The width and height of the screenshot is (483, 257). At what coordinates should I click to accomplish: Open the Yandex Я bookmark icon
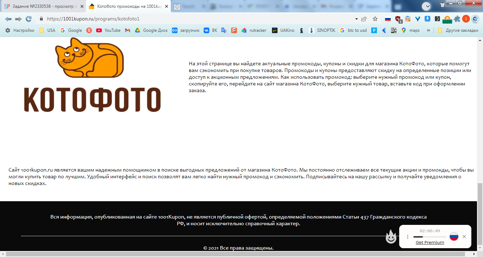coord(89,30)
